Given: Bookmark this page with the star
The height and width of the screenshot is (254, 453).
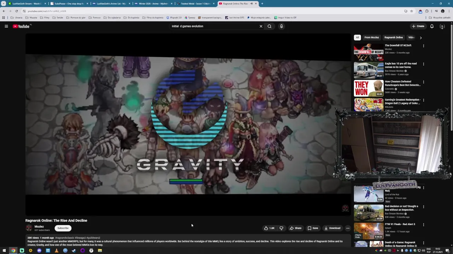Looking at the screenshot, I should tap(411, 11).
